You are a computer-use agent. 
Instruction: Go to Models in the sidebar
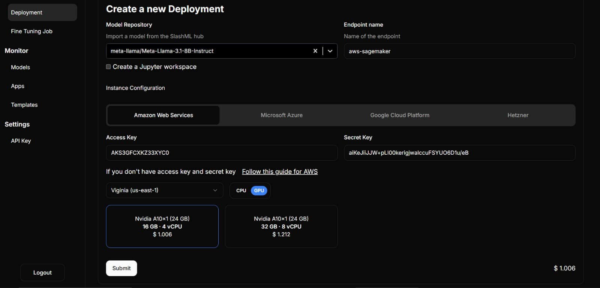[x=20, y=67]
